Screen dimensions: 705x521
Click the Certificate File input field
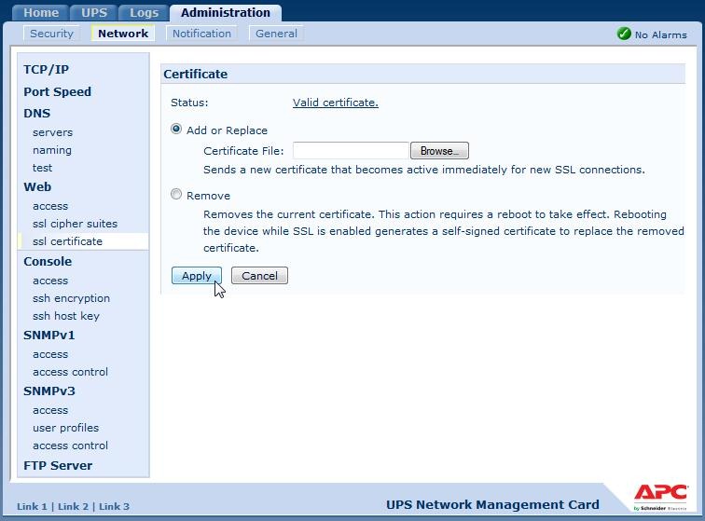click(x=351, y=151)
